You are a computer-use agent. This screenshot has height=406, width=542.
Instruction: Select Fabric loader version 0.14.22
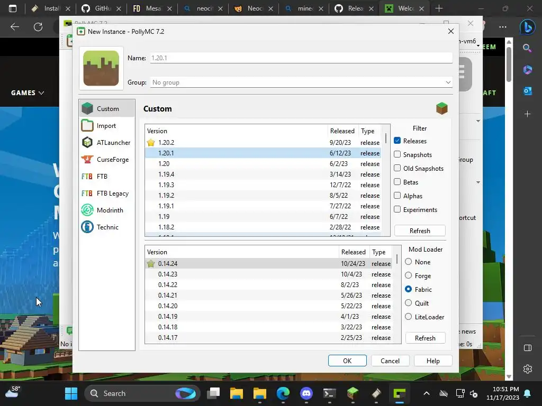click(x=268, y=285)
